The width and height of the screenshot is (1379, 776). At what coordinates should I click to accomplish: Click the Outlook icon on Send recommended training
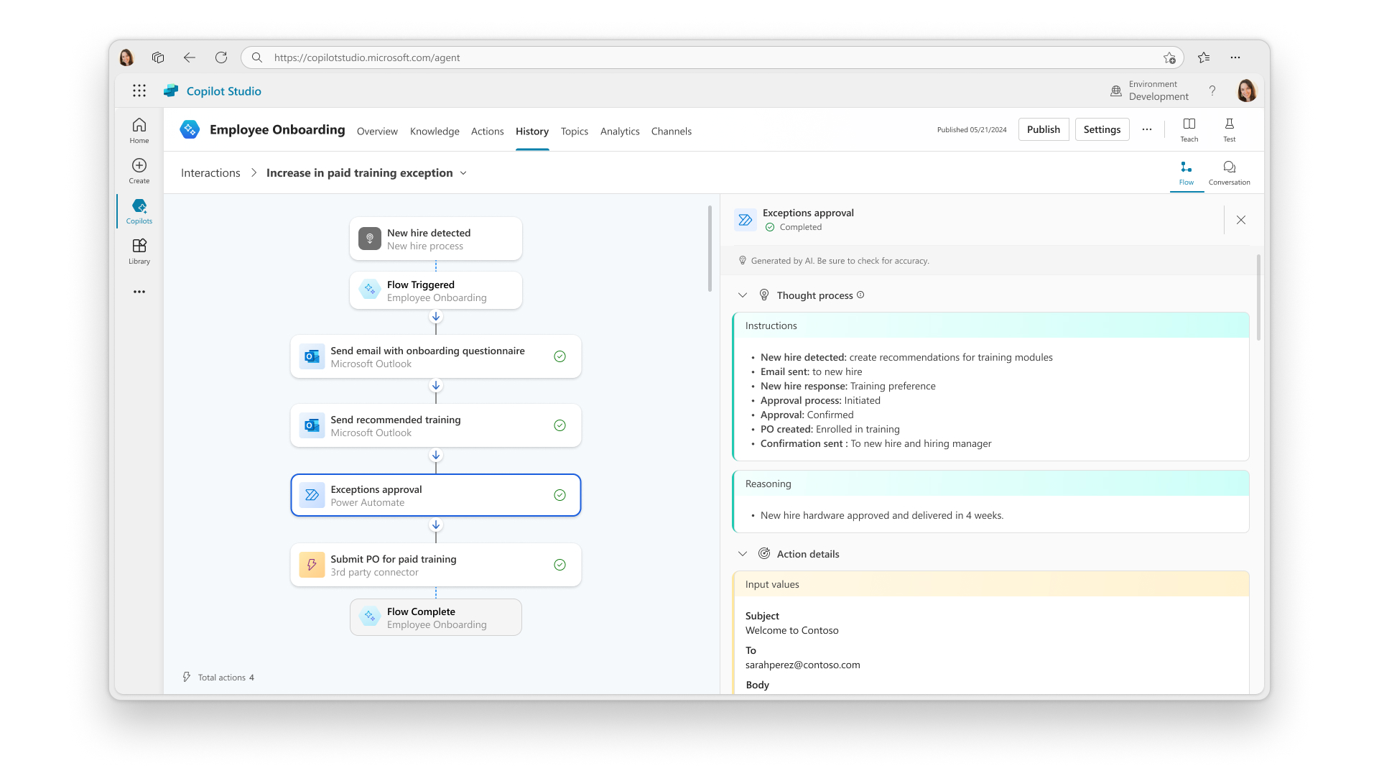coord(312,425)
